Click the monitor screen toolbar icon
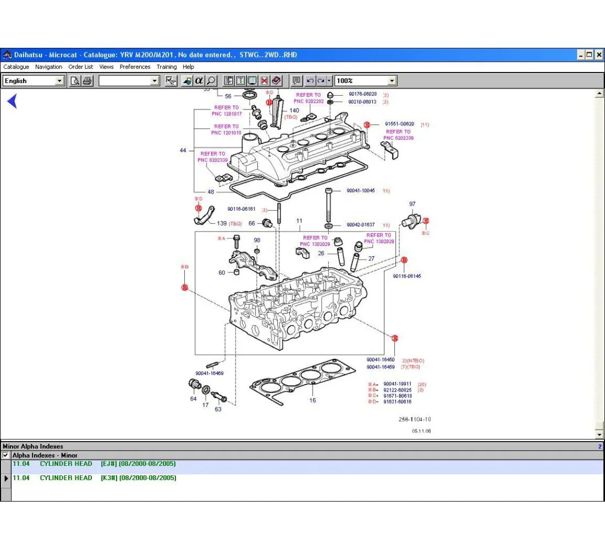The width and height of the screenshot is (605, 550). [252, 81]
